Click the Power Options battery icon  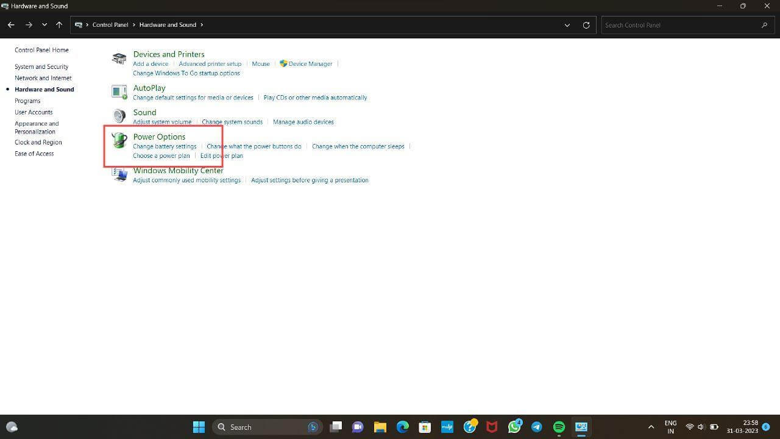pyautogui.click(x=119, y=141)
